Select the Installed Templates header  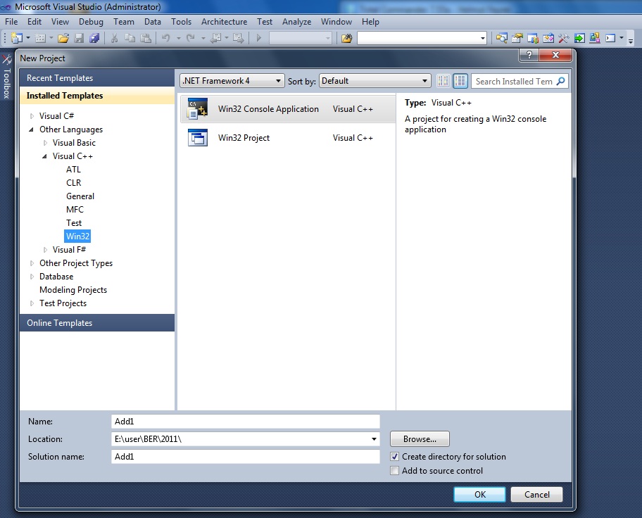(97, 96)
